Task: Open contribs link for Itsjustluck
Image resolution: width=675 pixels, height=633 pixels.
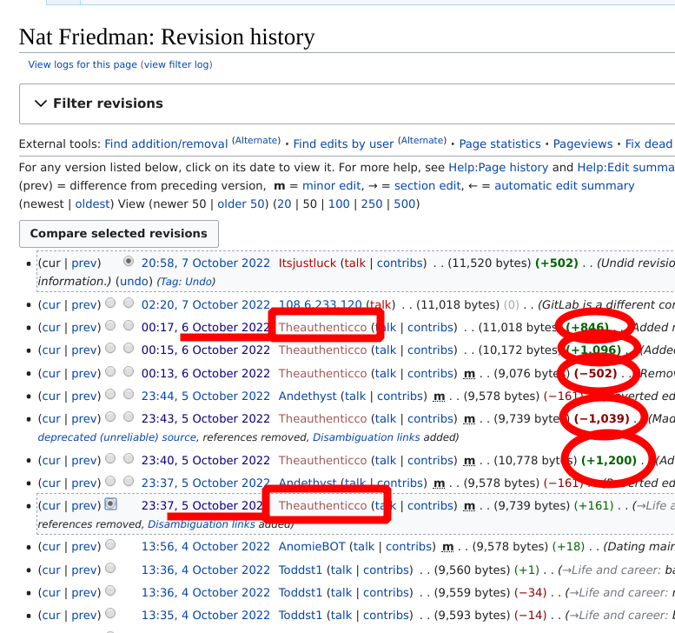Action: coord(400,263)
